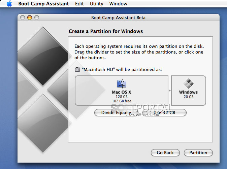227x169 pixels.
Task: Minimize the Boot Camp Assistant Beta window
Action: pyautogui.click(x=30, y=18)
